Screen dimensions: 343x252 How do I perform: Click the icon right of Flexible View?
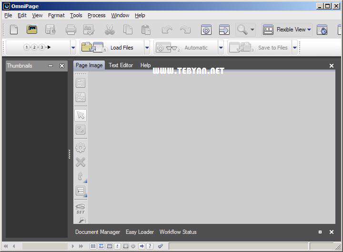[322, 30]
